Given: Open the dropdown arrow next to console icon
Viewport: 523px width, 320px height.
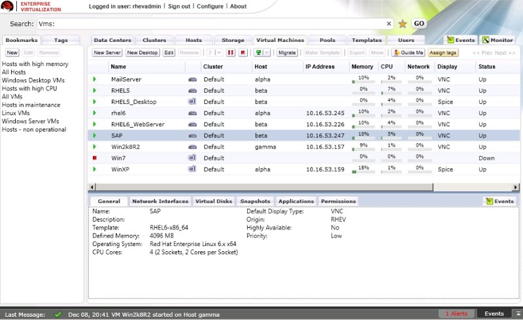Looking at the screenshot, I should (x=267, y=52).
